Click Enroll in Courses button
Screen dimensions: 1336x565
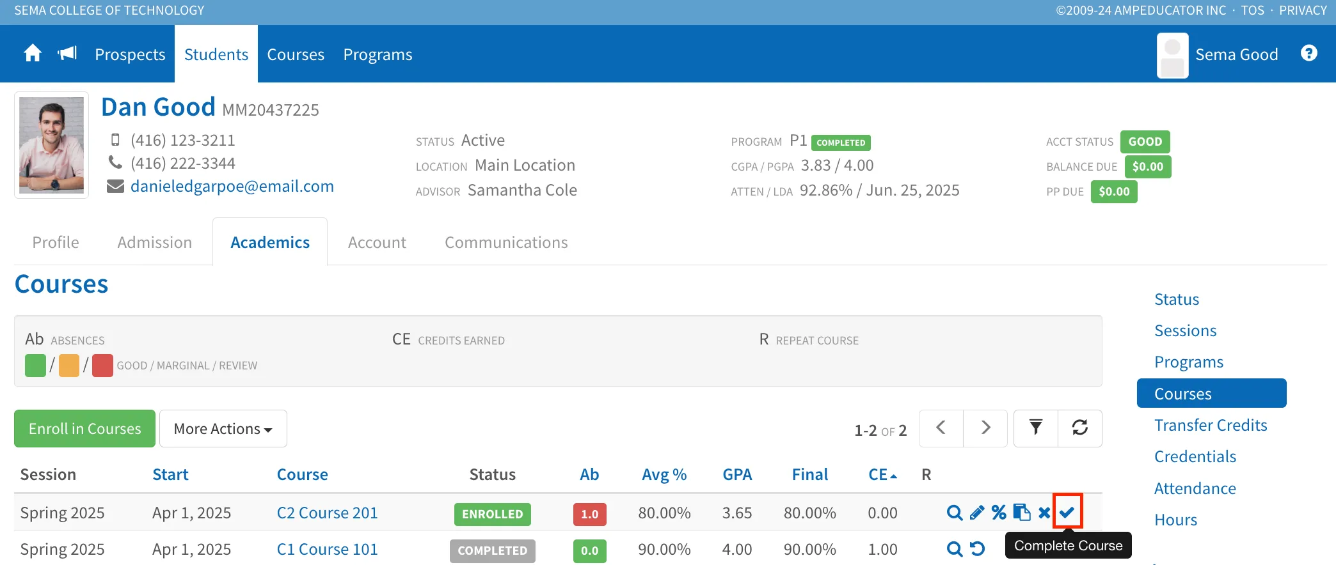[x=85, y=428]
